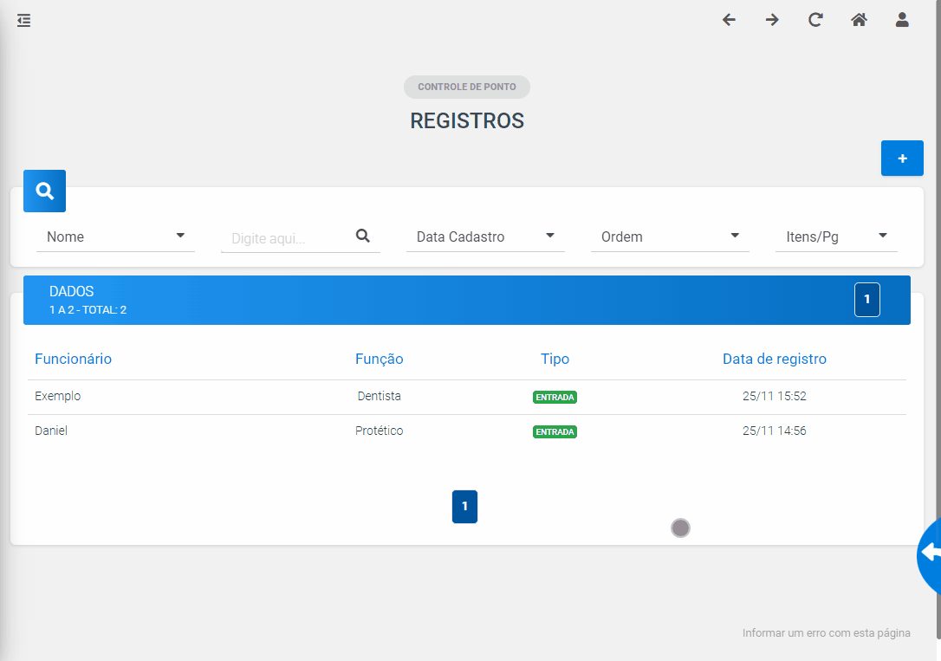Click the blue search filter button
This screenshot has width=941, height=661.
(x=44, y=191)
